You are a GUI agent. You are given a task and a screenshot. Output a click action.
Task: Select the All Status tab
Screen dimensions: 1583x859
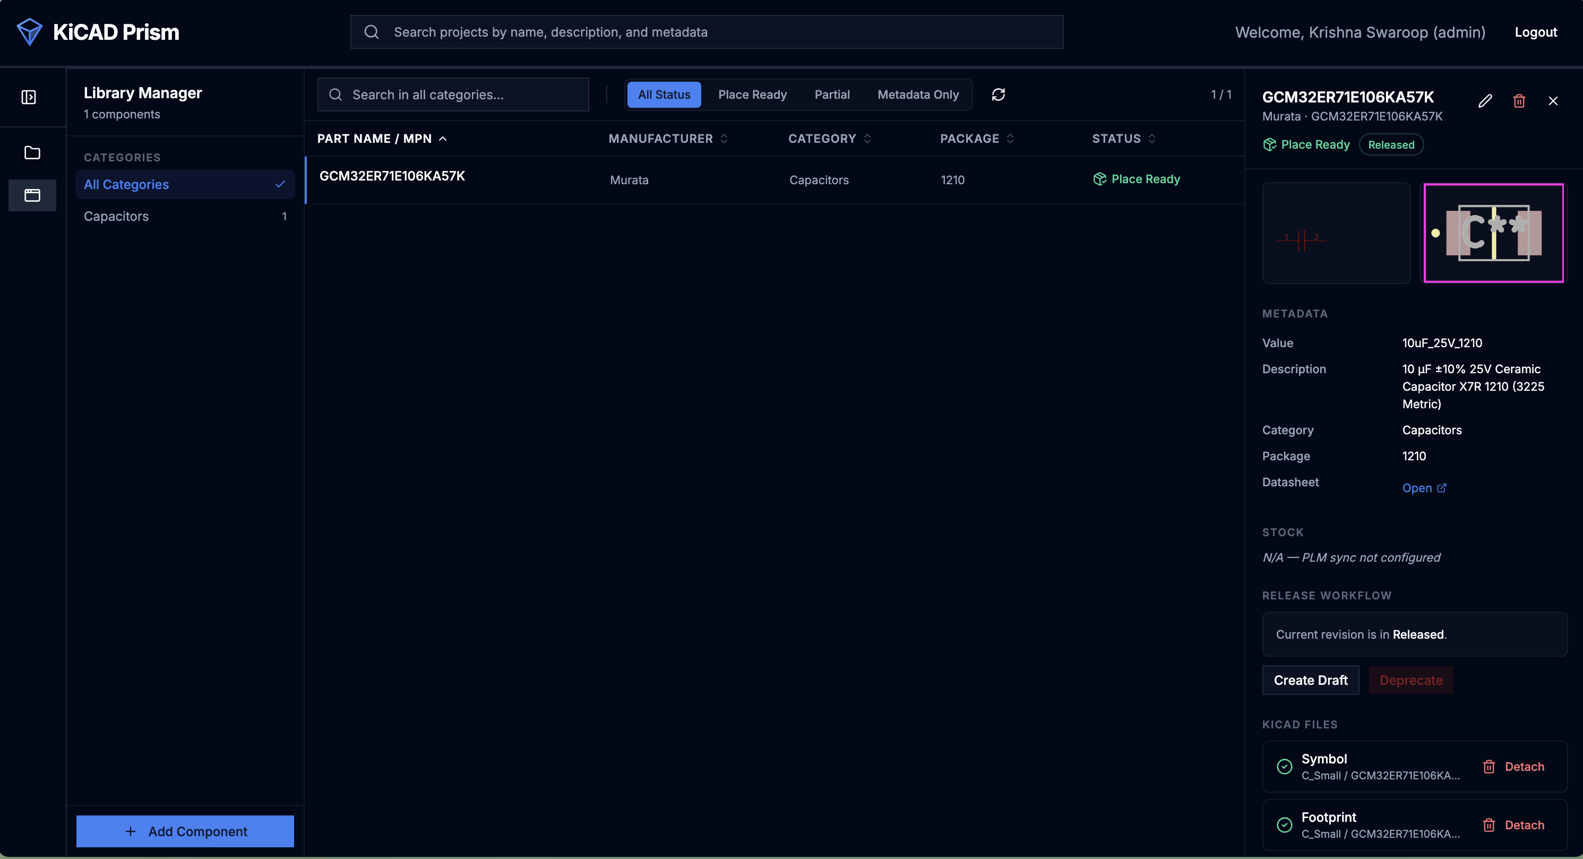[664, 95]
